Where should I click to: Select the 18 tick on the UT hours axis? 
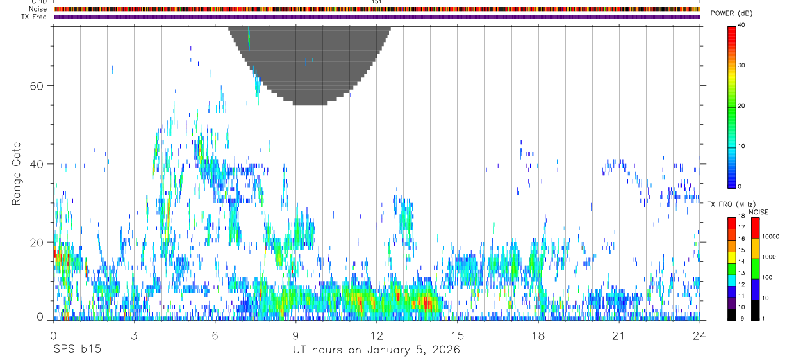(x=538, y=335)
